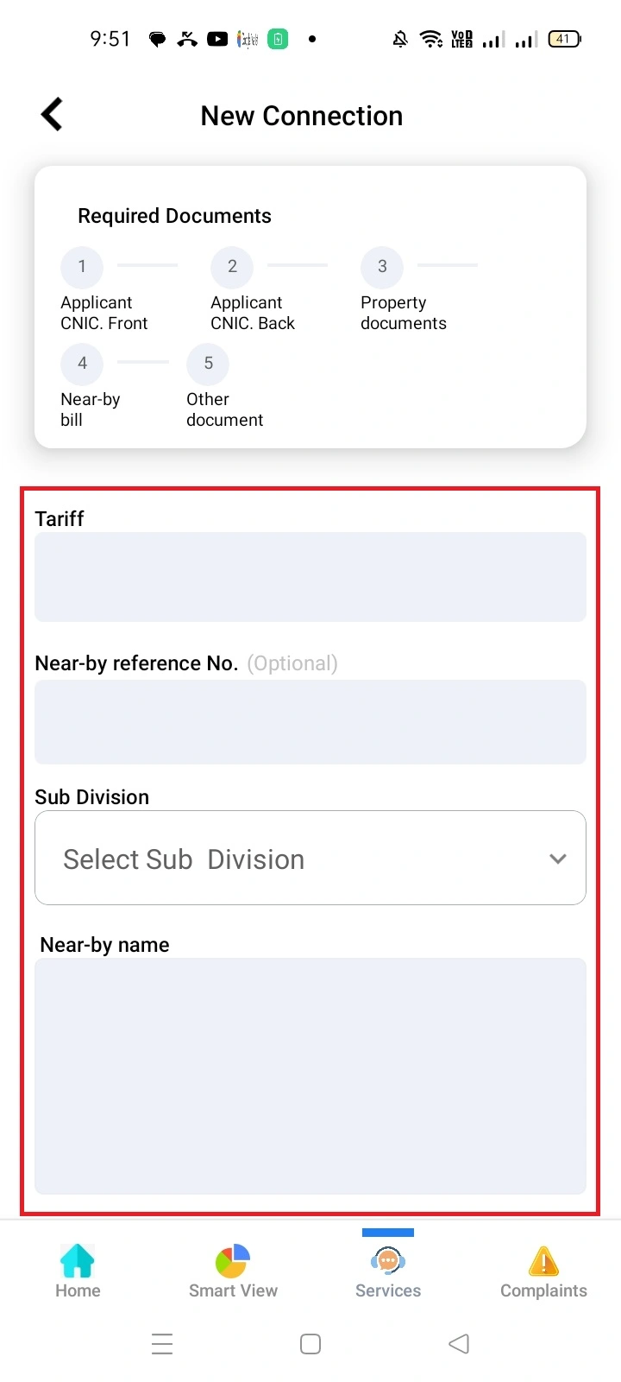Open the Select Sub Division dropdown
The height and width of the screenshot is (1382, 621).
[310, 858]
